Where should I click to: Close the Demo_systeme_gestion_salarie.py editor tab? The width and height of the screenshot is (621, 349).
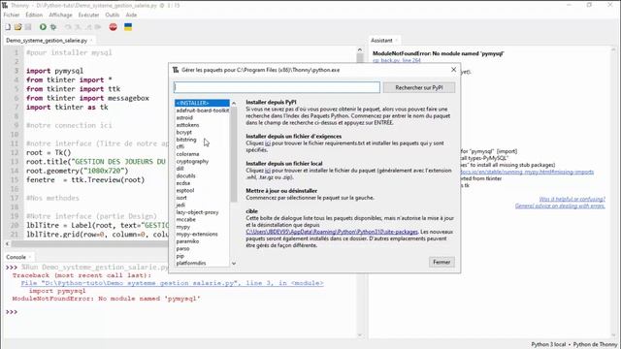[x=91, y=41]
